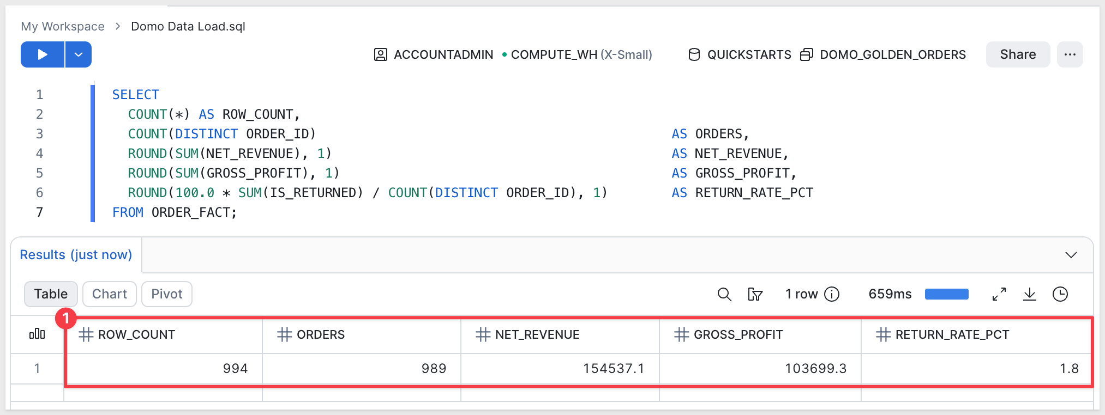
Task: Download the query results
Action: point(1030,295)
